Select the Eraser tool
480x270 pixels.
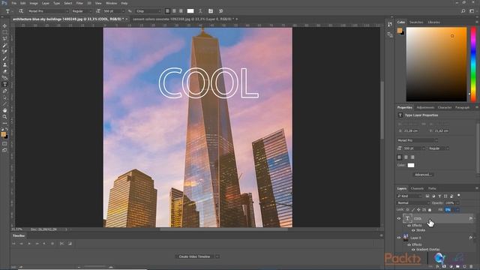(4, 71)
